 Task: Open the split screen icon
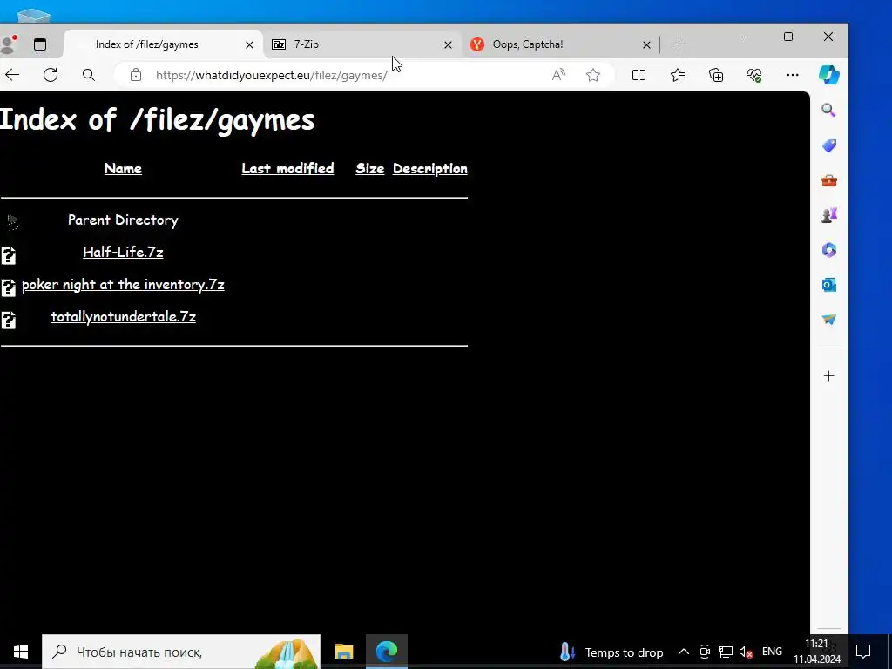[x=639, y=75]
